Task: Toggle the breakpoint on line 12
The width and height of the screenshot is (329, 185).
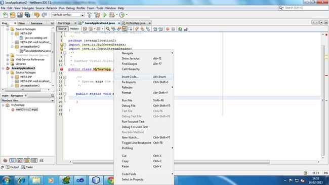Action: (61, 69)
